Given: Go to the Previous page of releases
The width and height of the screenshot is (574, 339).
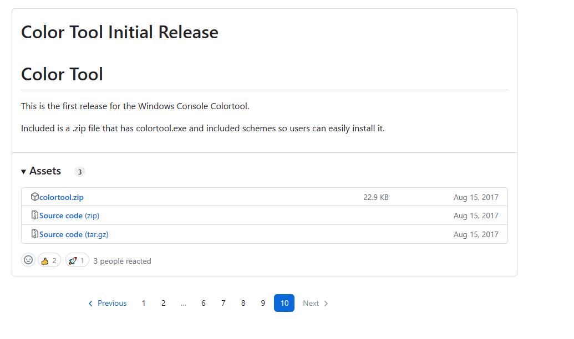Looking at the screenshot, I should pyautogui.click(x=112, y=303).
